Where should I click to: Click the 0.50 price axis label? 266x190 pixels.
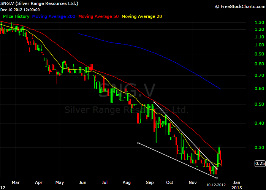click(260, 104)
